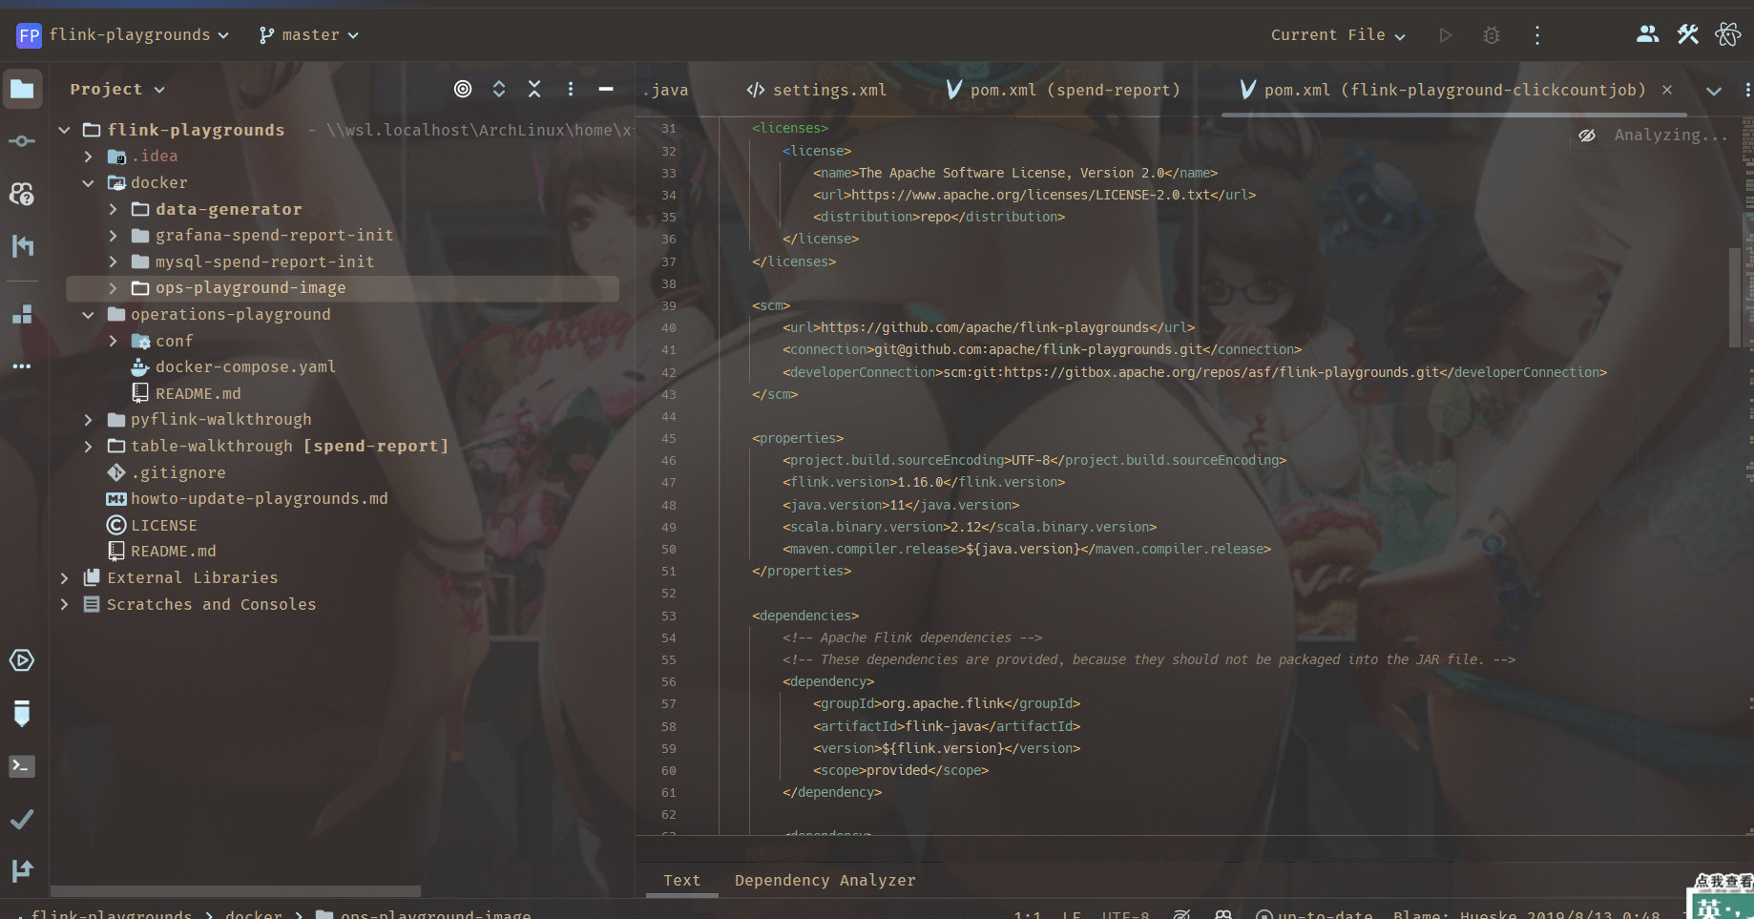Expand Scratches and Consoles node
The height and width of the screenshot is (919, 1754).
(64, 604)
